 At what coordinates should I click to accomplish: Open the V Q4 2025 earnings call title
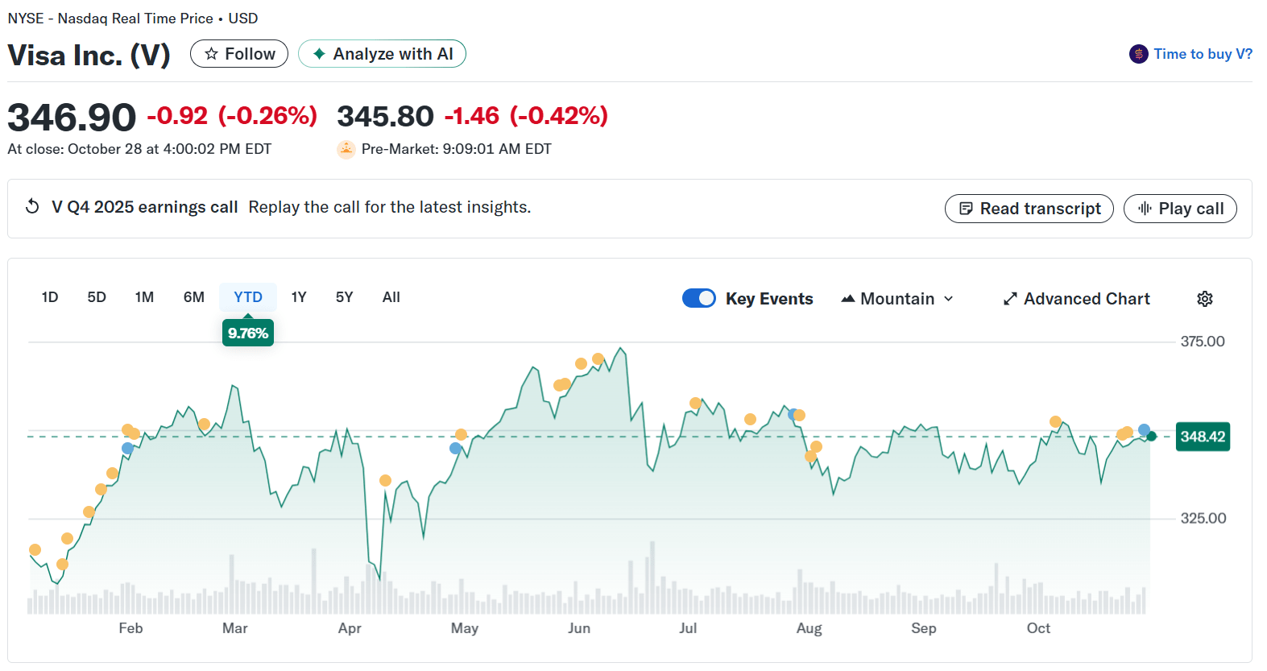click(x=145, y=207)
